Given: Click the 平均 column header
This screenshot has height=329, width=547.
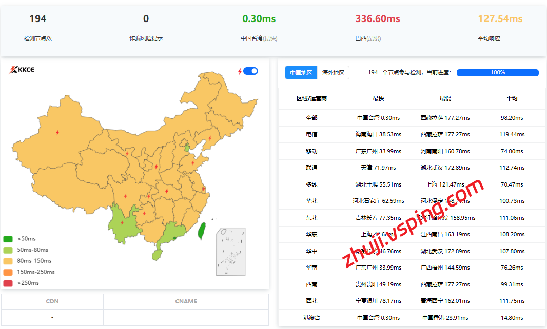Looking at the screenshot, I should coord(512,98).
